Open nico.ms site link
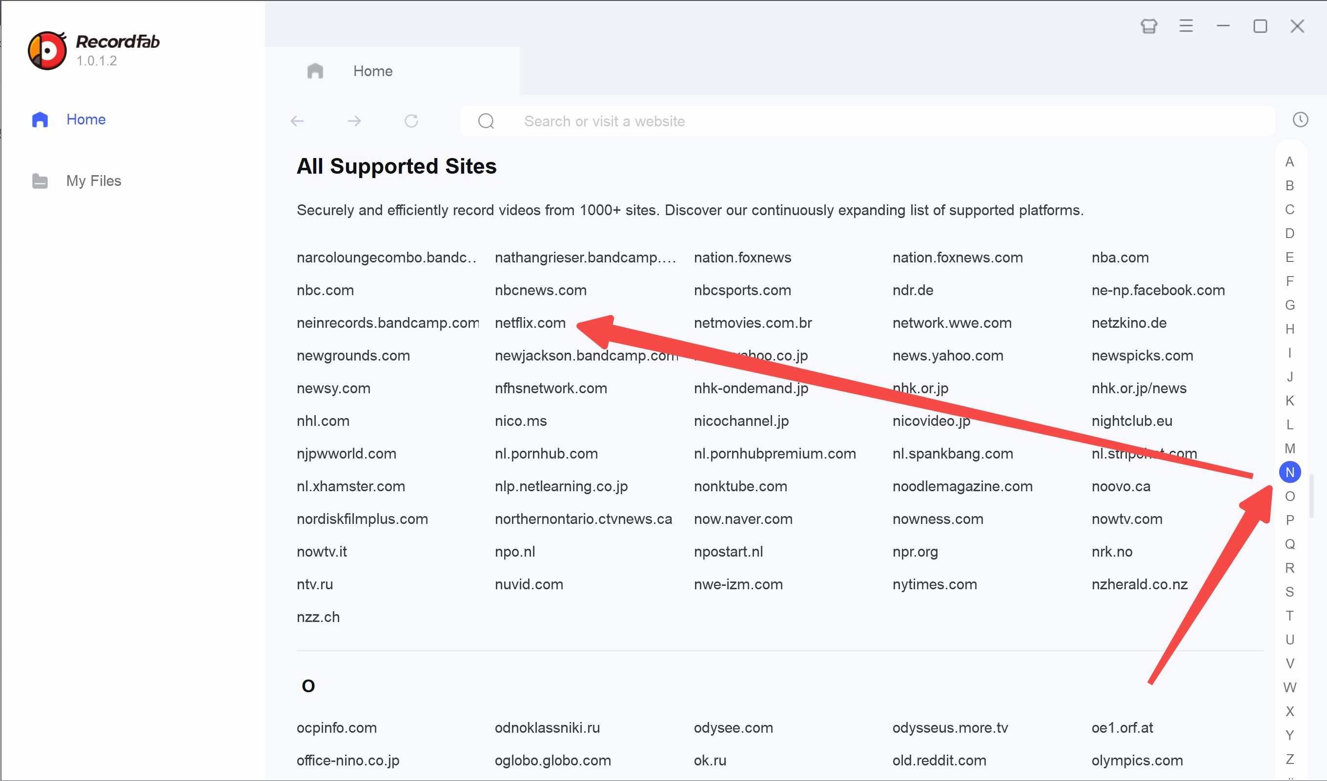The width and height of the screenshot is (1327, 781). click(520, 421)
